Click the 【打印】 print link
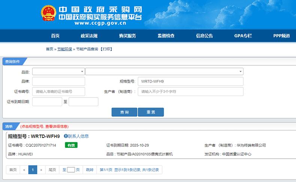Screen dimensions: 296x182 click(x=106, y=49)
